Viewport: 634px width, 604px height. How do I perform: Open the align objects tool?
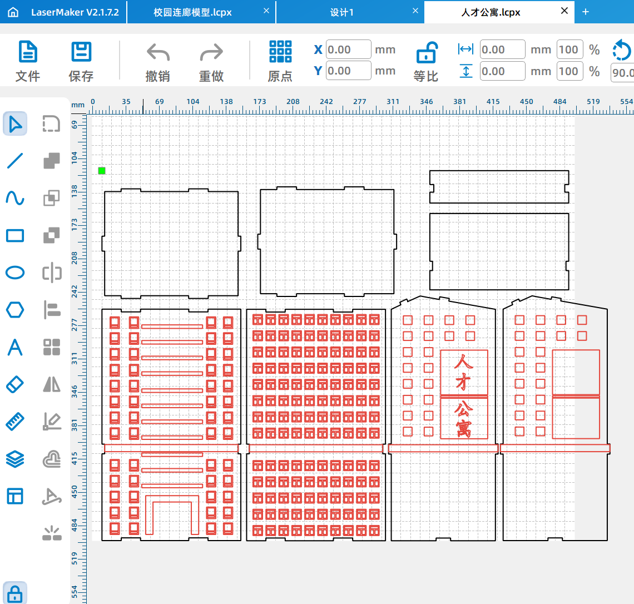pyautogui.click(x=52, y=310)
